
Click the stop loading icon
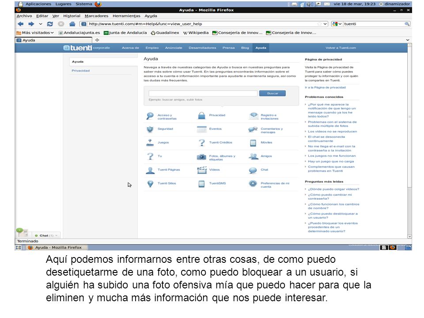(x=61, y=24)
